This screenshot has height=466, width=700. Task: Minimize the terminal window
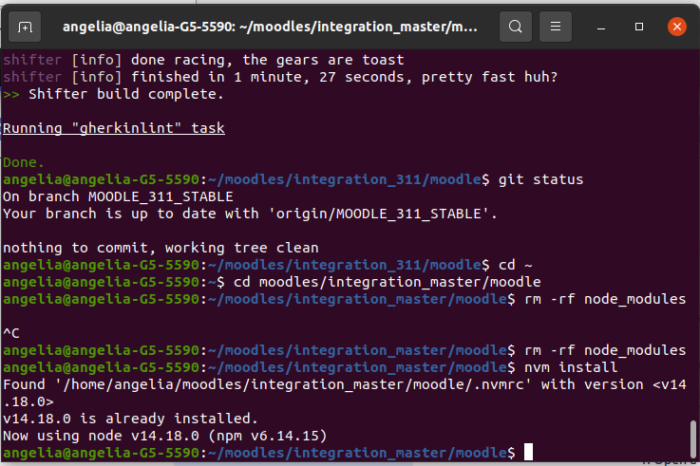click(x=601, y=28)
